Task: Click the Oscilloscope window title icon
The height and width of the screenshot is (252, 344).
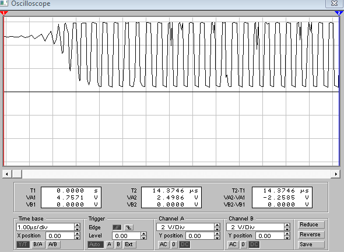Action: click(x=3, y=3)
